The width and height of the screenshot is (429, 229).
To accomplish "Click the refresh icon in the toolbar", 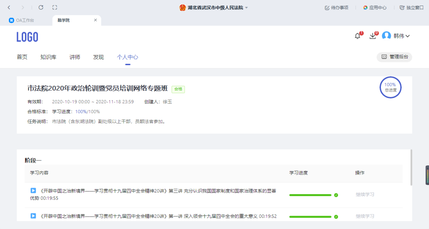I will click(x=41, y=7).
